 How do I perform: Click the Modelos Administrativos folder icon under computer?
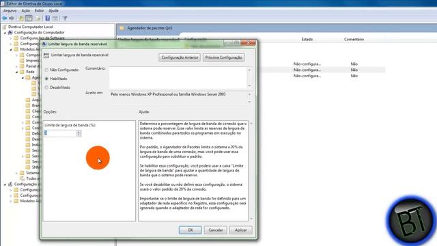tap(16, 49)
